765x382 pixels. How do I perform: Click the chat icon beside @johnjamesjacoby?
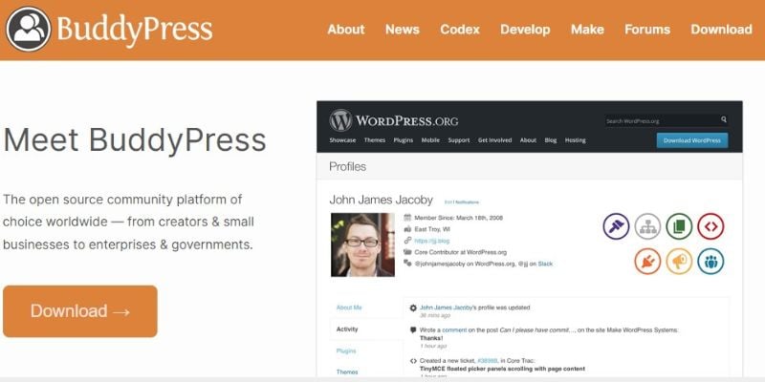(x=408, y=264)
